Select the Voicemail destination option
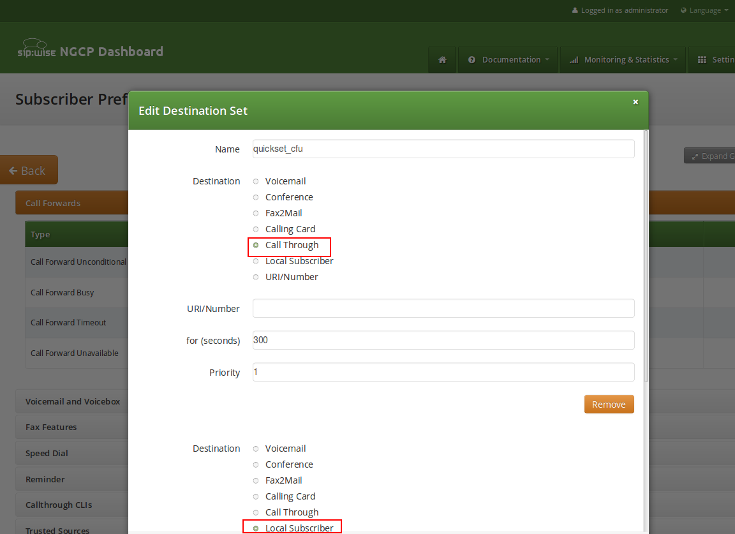This screenshot has height=534, width=735. [255, 181]
